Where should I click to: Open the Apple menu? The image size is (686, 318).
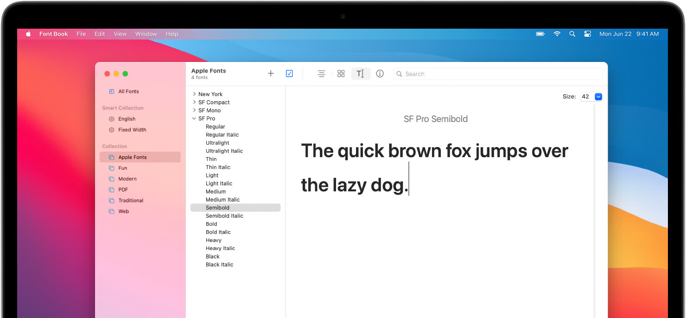(28, 34)
